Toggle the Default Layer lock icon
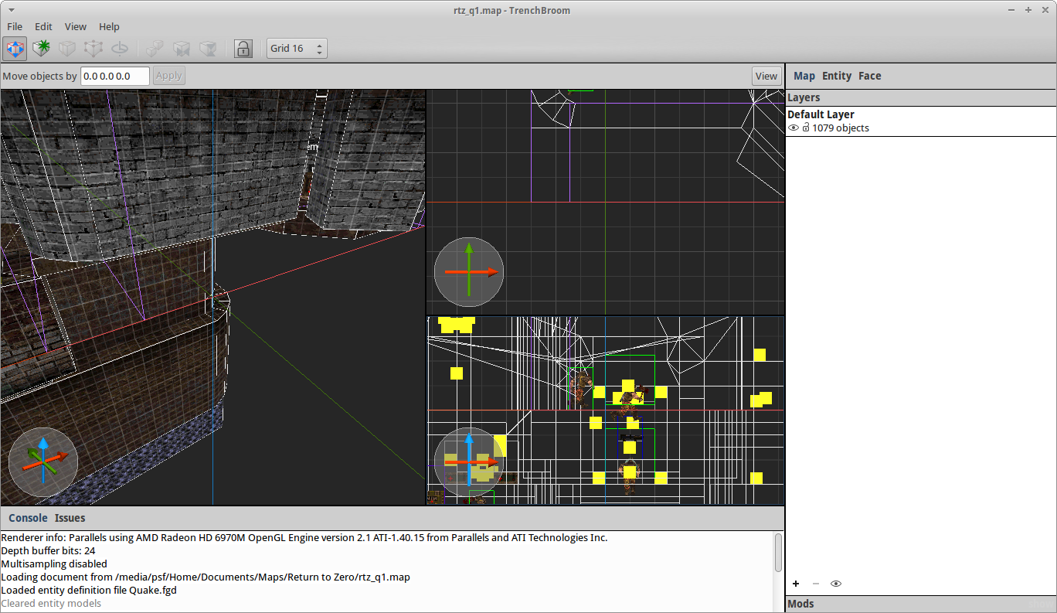 806,128
